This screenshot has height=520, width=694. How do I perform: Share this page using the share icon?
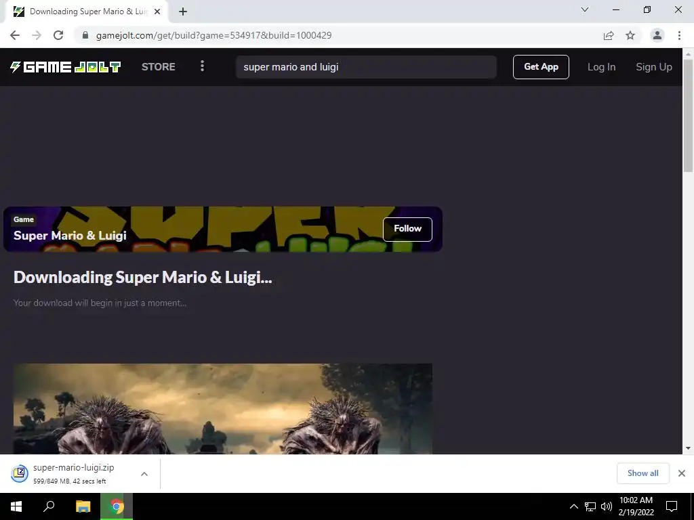click(x=609, y=35)
